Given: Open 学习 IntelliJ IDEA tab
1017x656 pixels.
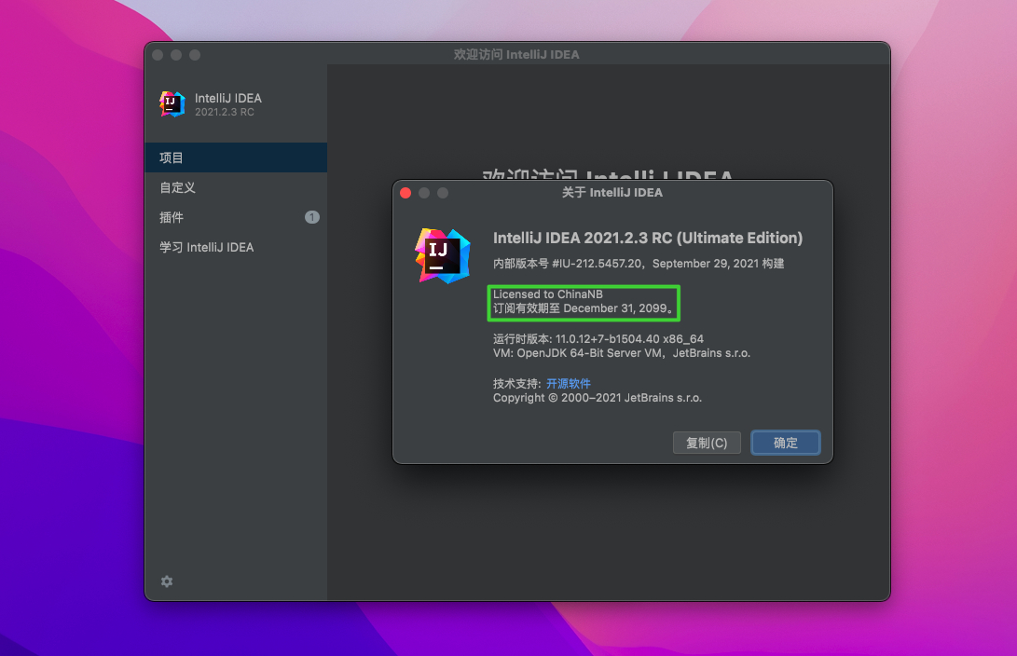Looking at the screenshot, I should pos(236,247).
